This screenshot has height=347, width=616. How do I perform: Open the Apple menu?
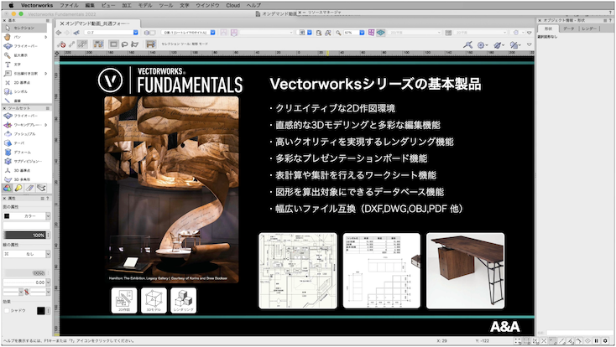[x=11, y=6]
